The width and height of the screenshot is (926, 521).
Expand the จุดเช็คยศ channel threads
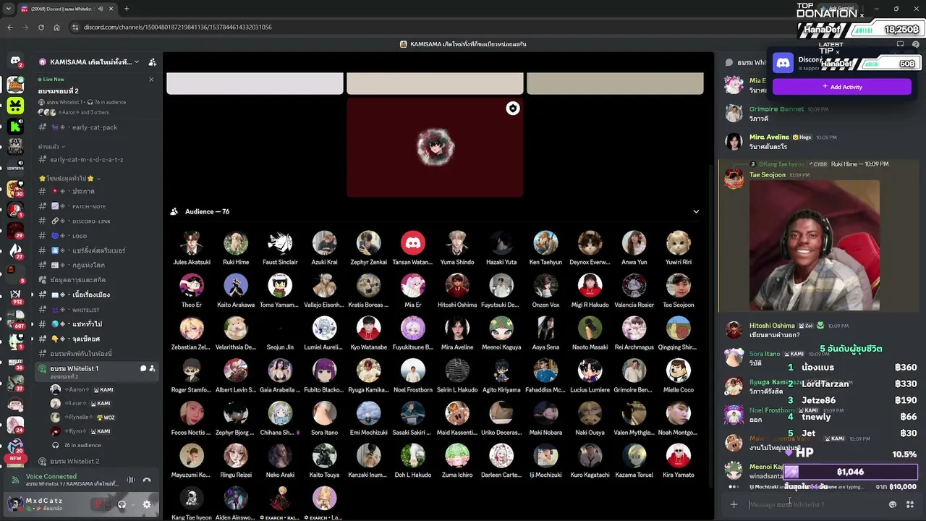coord(32,339)
